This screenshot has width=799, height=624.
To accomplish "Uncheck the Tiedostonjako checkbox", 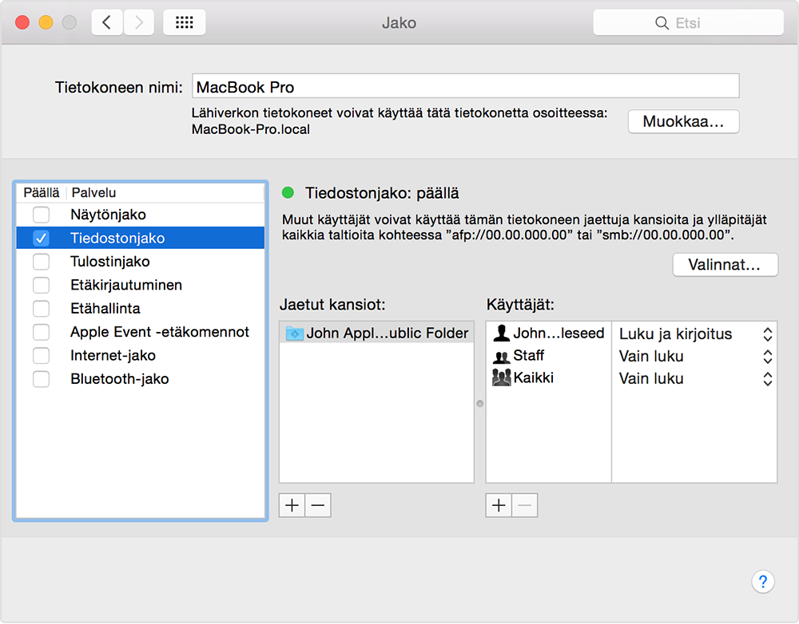I will 42,239.
